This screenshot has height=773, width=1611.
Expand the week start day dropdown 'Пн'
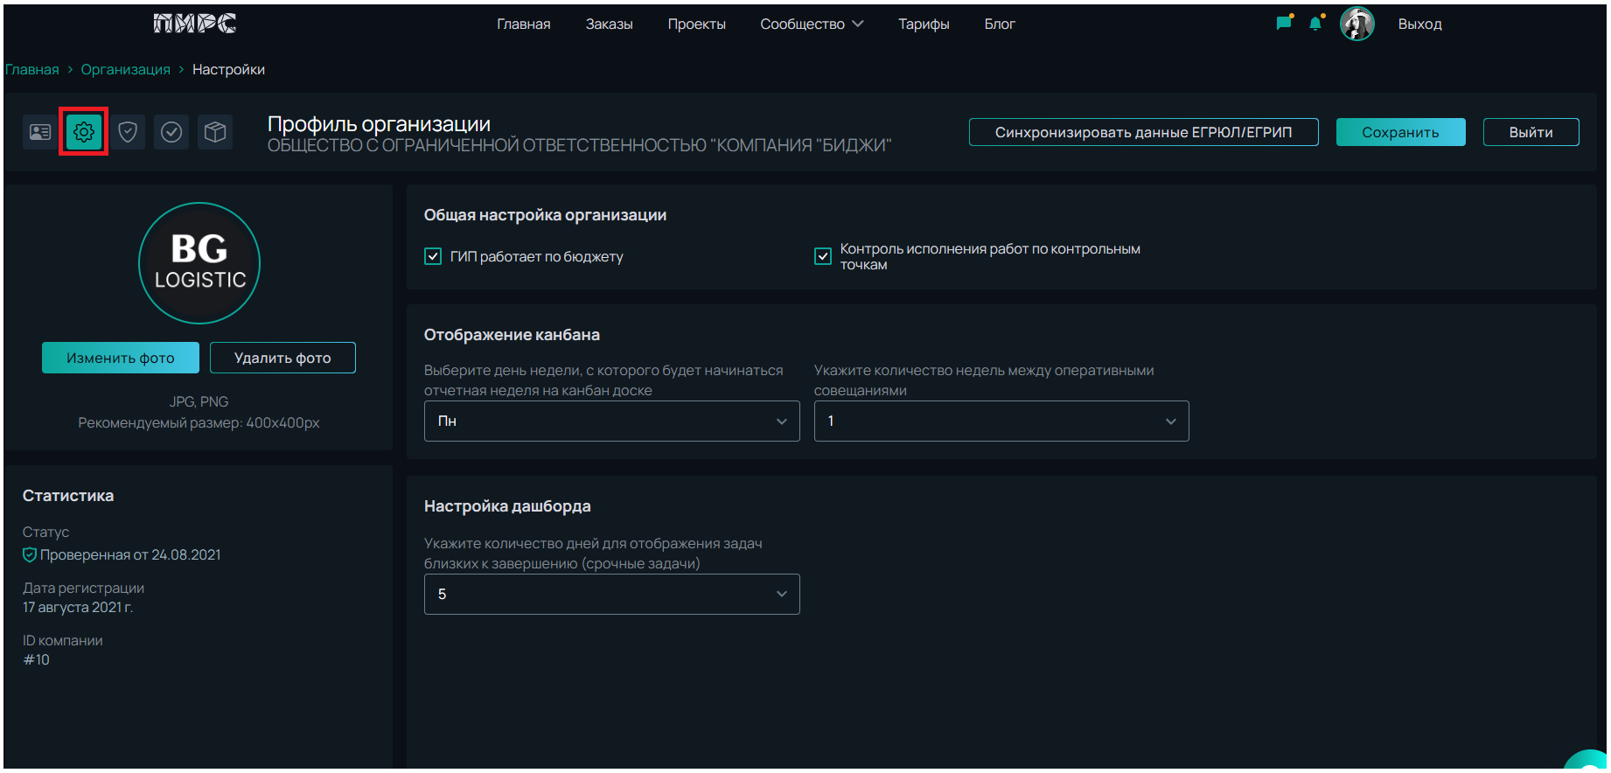click(611, 421)
